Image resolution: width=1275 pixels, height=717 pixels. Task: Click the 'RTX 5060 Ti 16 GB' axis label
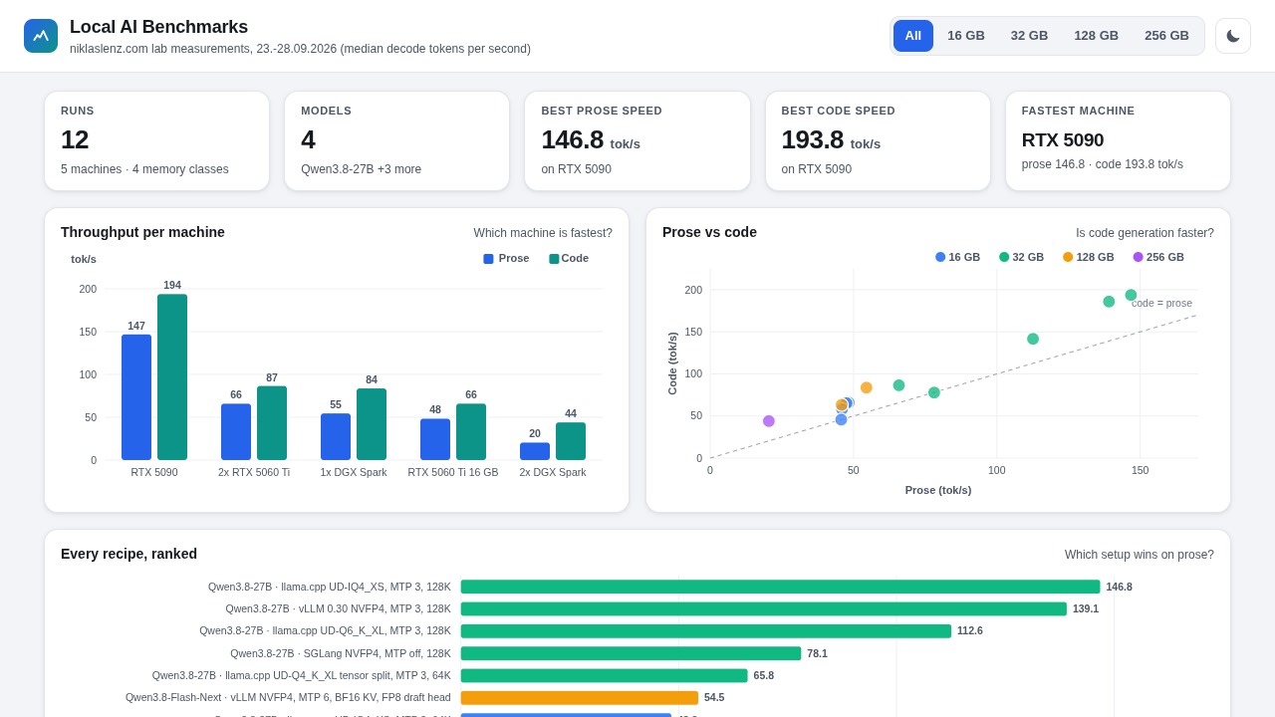coord(453,472)
